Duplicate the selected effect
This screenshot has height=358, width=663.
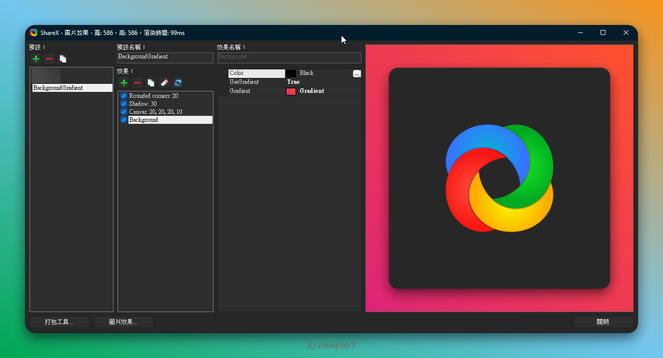pos(150,83)
